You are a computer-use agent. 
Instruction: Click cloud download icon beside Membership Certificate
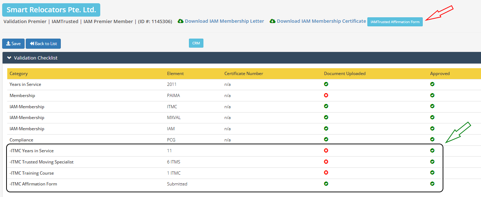(x=273, y=21)
